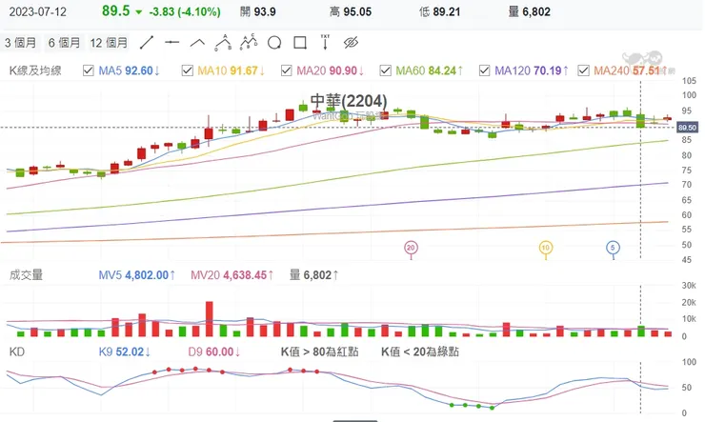Screen dimensions: 705x422
Task: Click the MA240 57.51 value text
Action: click(x=631, y=70)
